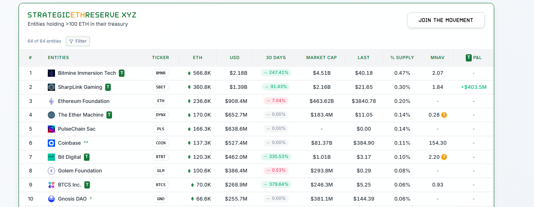This screenshot has height=207, width=534.
Task: Open the StrategicETHReserve.xyz logo link
Action: pos(82,15)
